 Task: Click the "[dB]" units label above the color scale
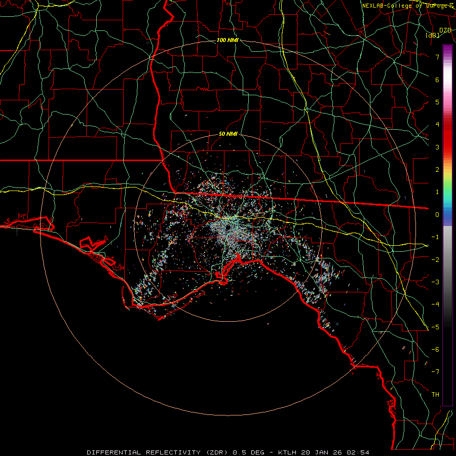tap(433, 35)
